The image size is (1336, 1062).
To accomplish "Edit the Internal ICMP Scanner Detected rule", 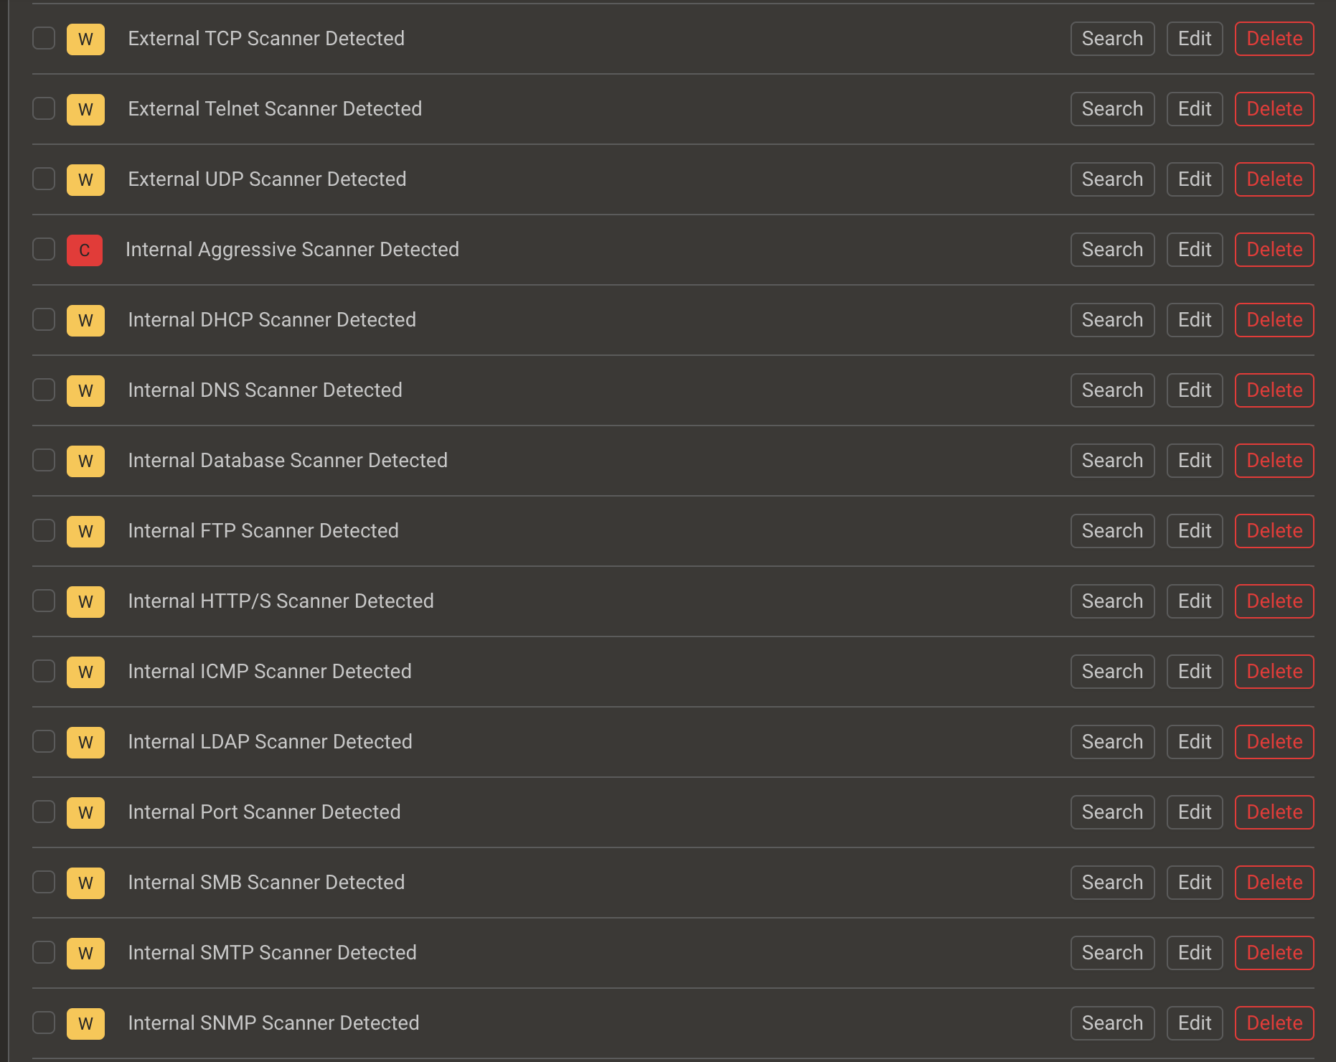I will 1195,672.
